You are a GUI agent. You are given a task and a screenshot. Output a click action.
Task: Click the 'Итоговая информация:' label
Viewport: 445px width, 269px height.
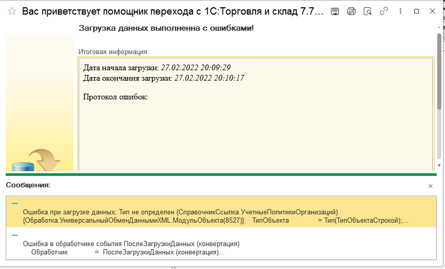(113, 52)
